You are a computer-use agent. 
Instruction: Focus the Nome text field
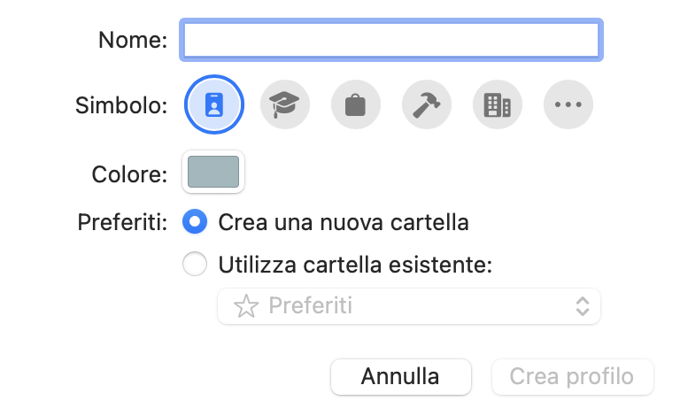391,40
